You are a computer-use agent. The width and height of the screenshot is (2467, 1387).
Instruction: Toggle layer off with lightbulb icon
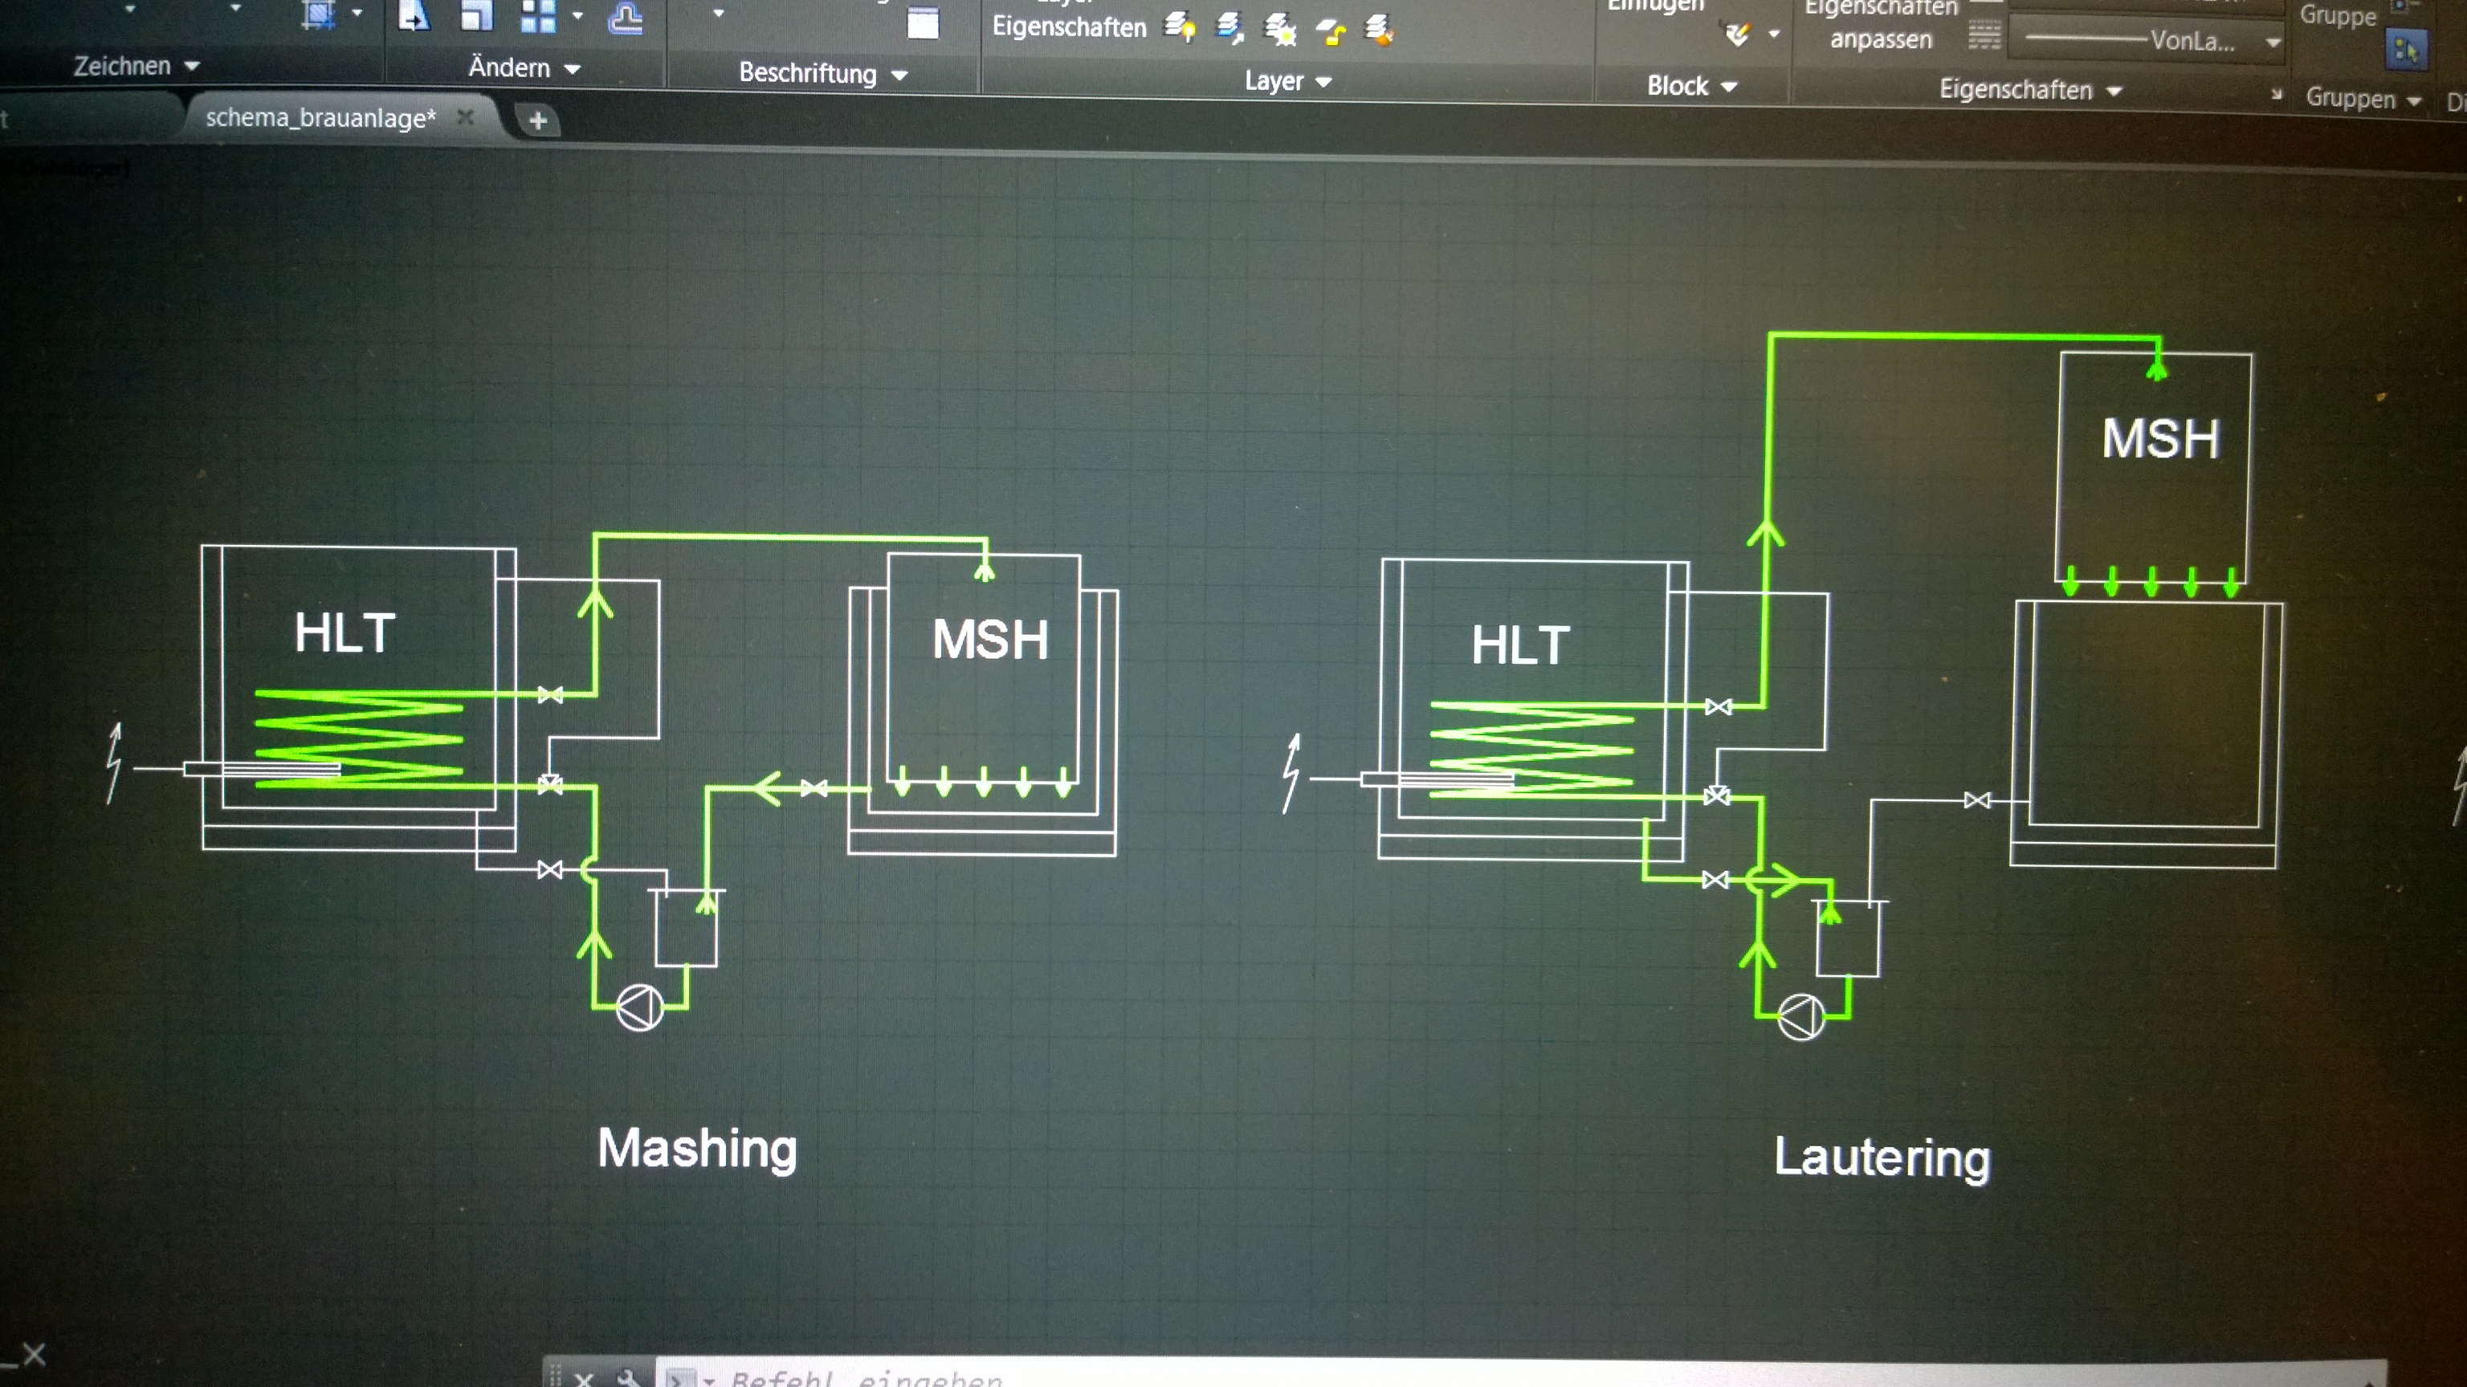[x=1180, y=28]
